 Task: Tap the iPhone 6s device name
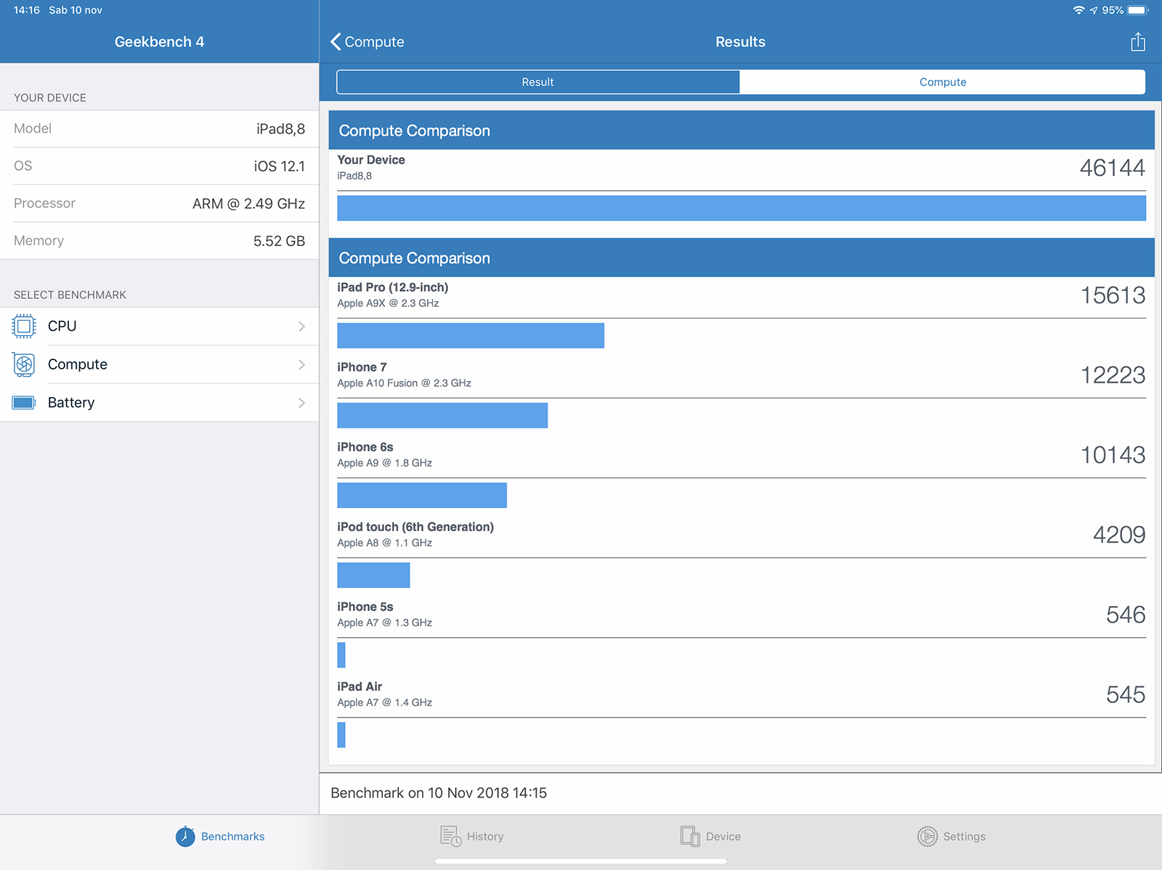(365, 447)
